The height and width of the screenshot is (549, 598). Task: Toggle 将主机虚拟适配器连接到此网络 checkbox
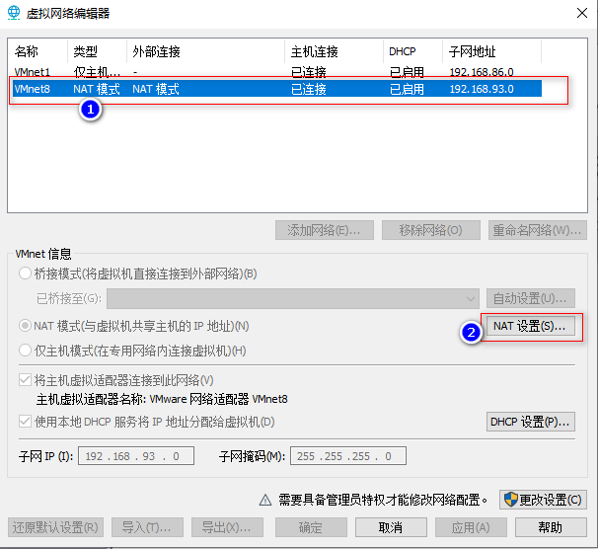(26, 380)
